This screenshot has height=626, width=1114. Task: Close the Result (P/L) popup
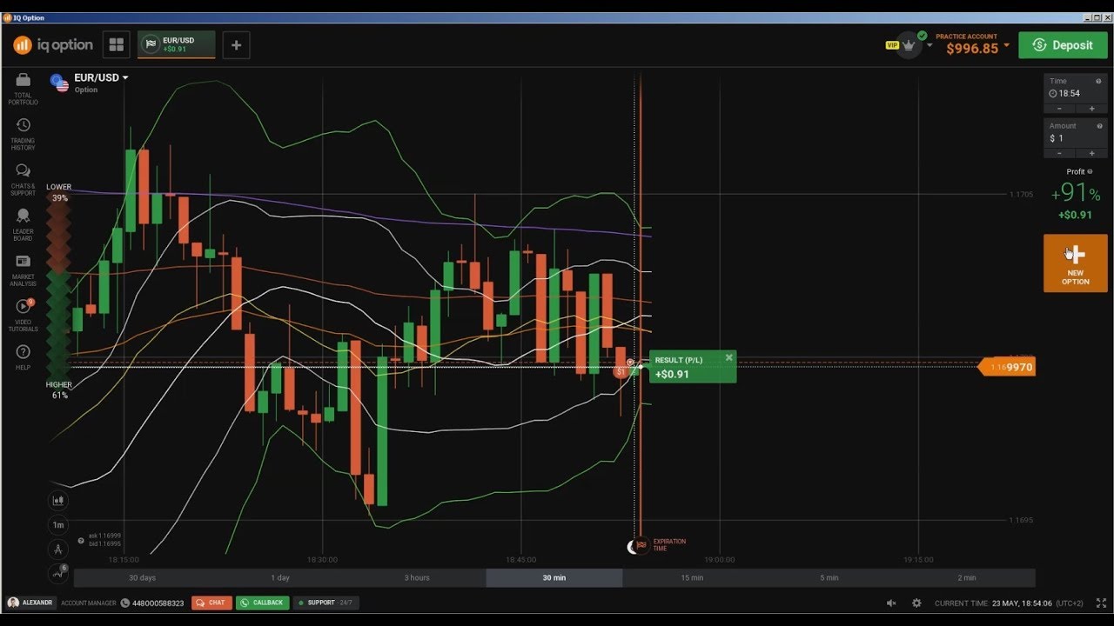coord(728,357)
